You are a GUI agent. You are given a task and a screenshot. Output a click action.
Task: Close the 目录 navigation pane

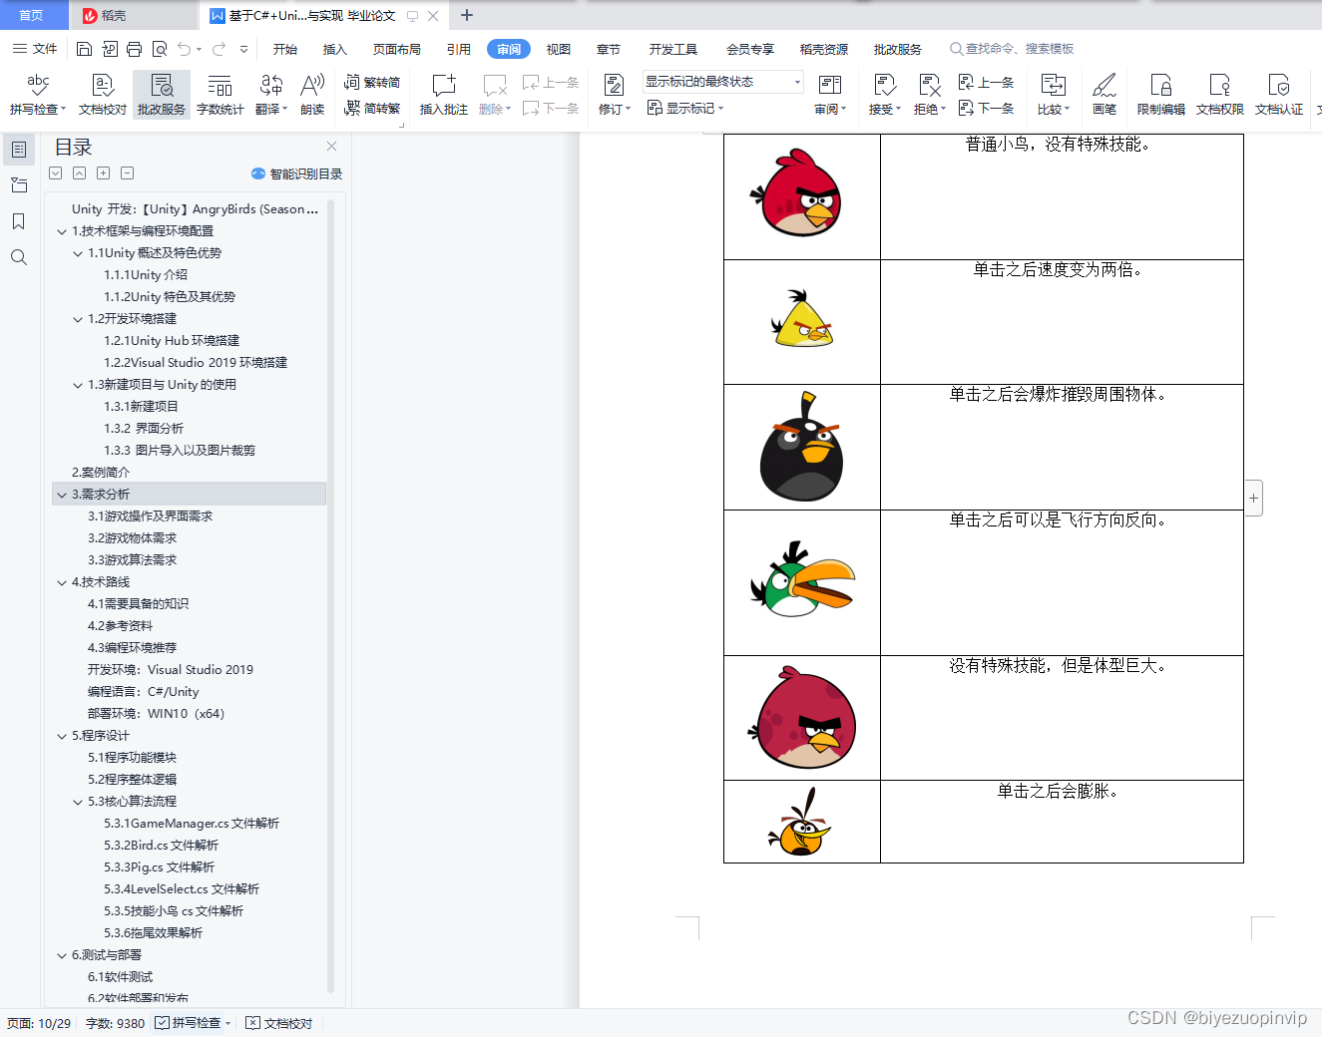332,147
